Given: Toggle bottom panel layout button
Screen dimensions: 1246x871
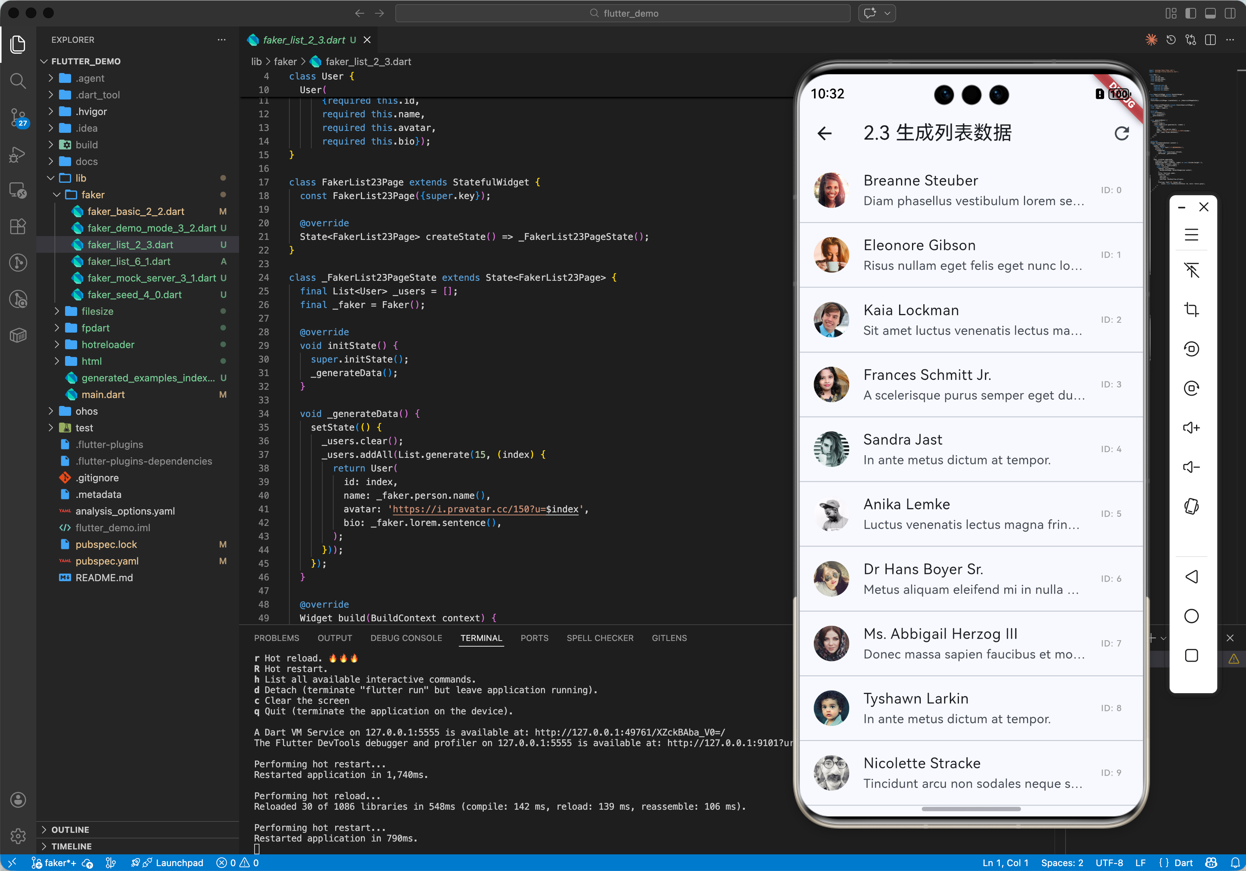Looking at the screenshot, I should [x=1210, y=14].
